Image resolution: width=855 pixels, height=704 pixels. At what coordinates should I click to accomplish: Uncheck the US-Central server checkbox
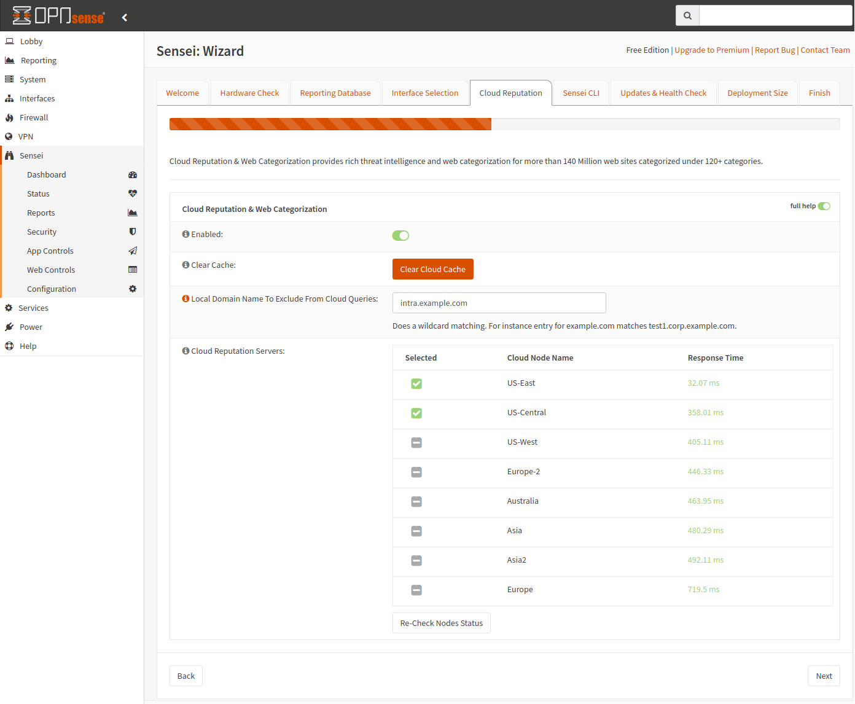point(416,413)
